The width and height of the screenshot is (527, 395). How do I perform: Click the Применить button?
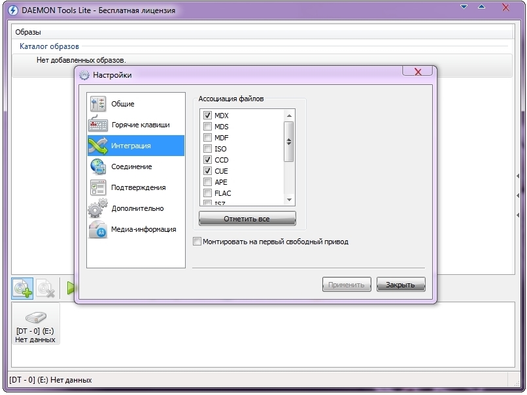click(x=347, y=285)
